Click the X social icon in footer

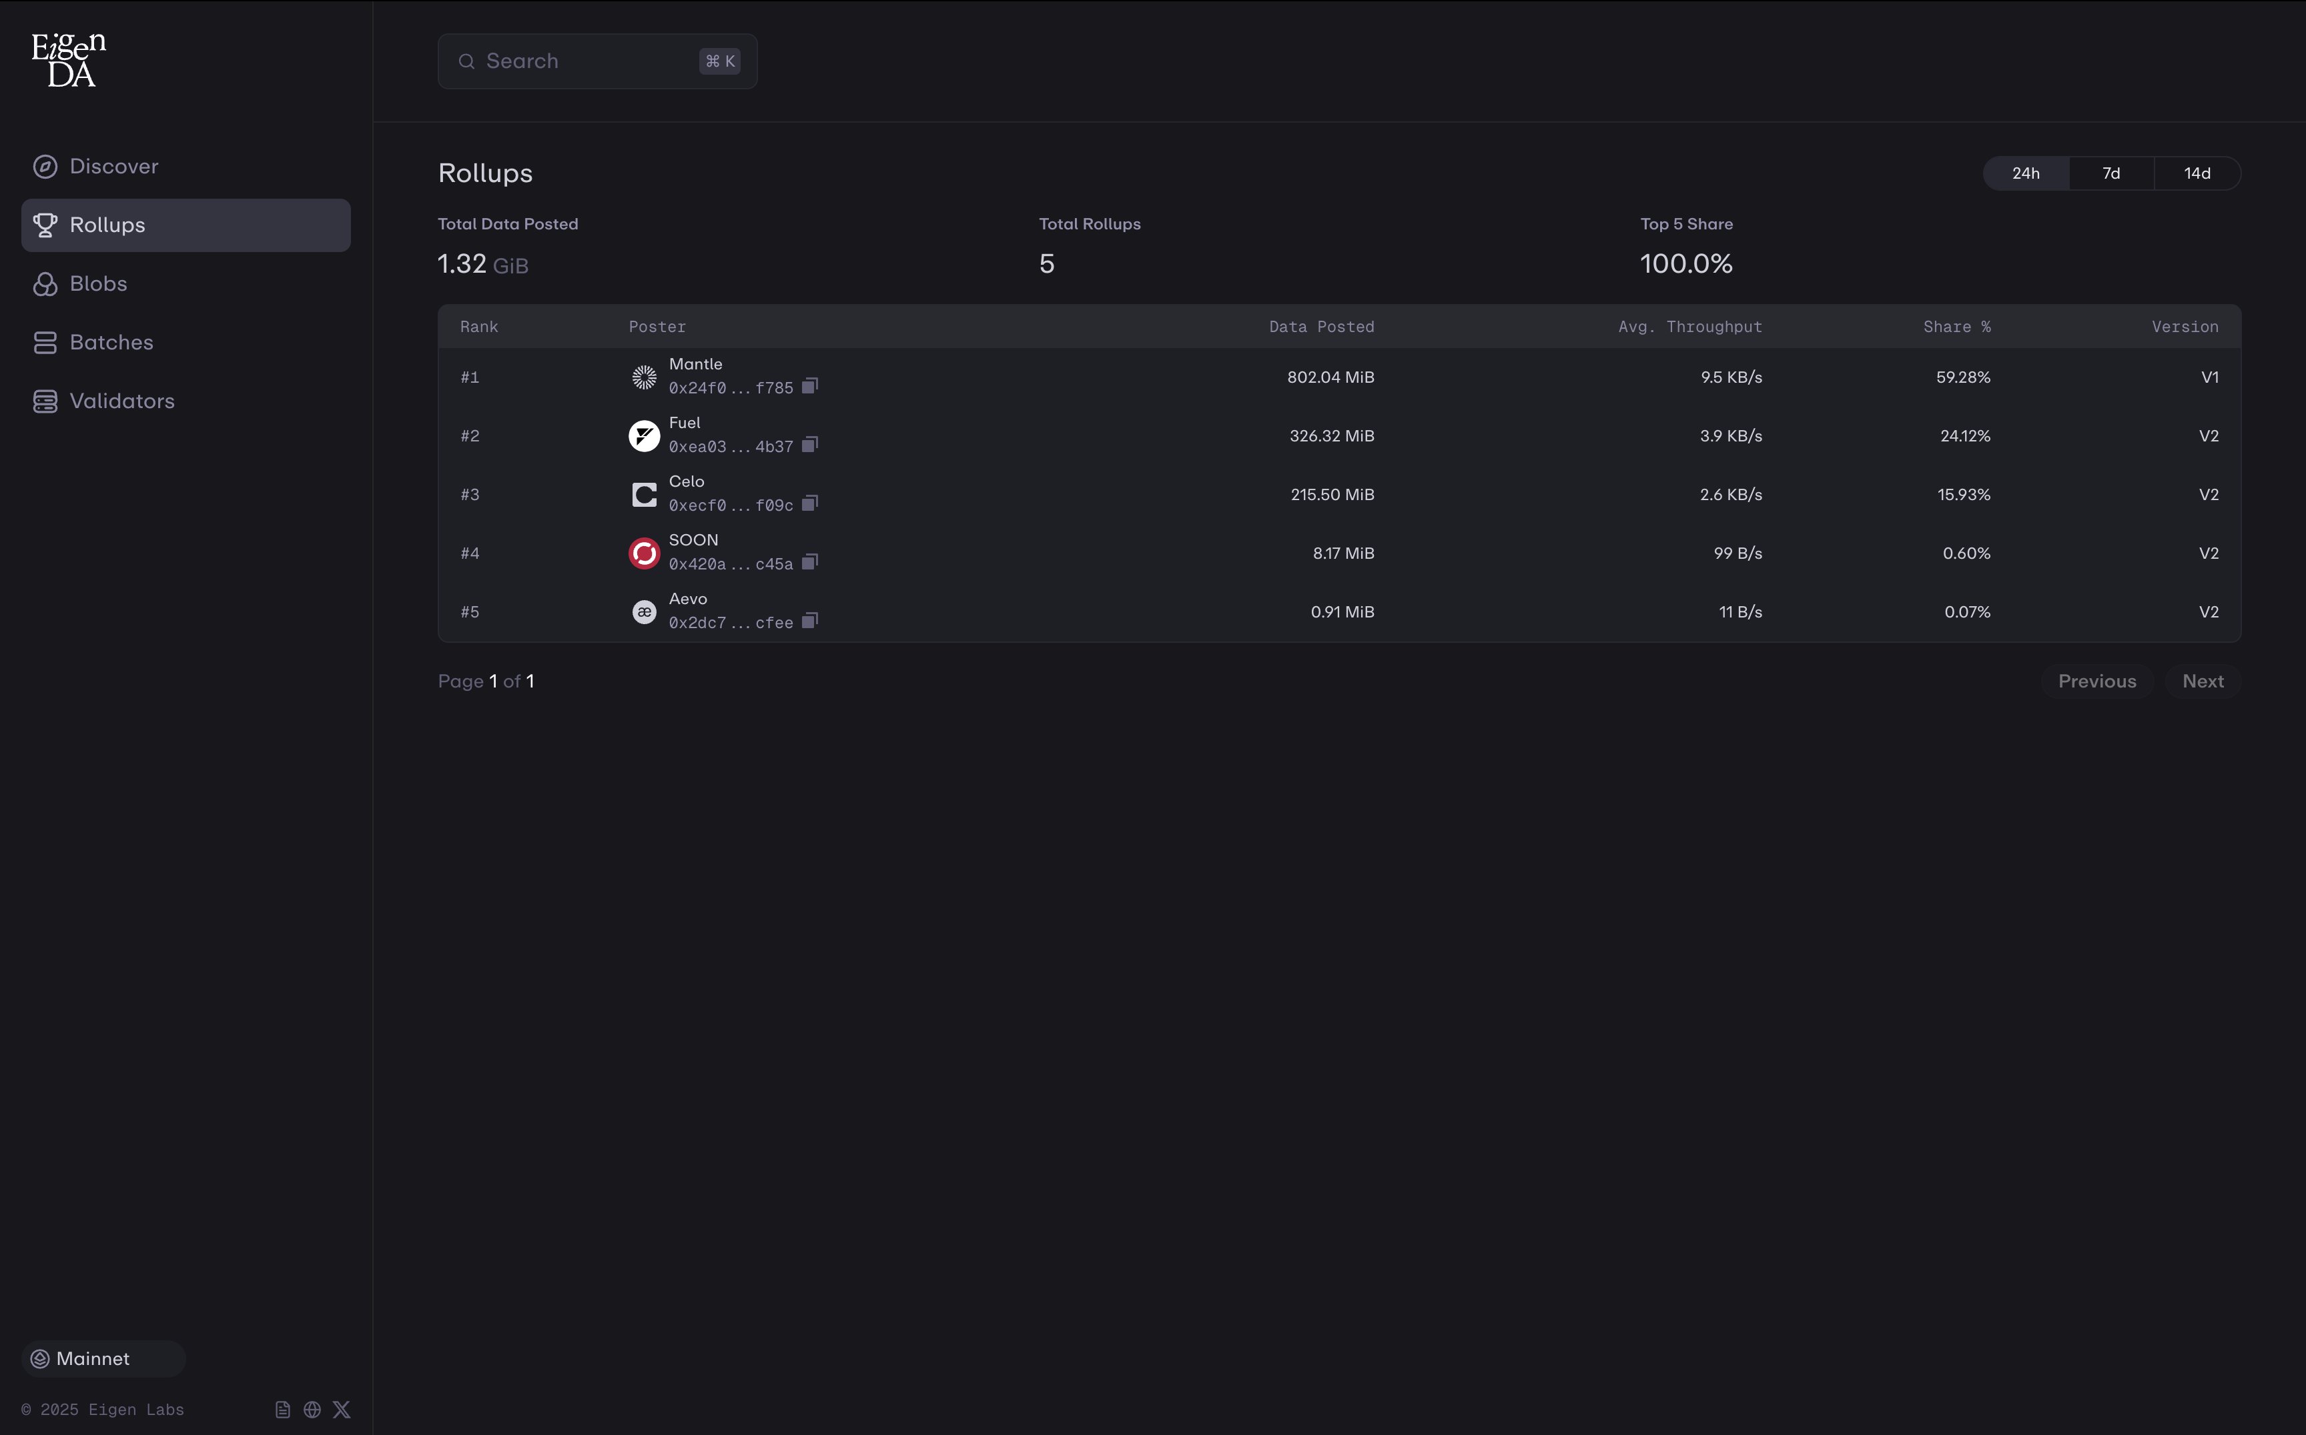pos(342,1410)
